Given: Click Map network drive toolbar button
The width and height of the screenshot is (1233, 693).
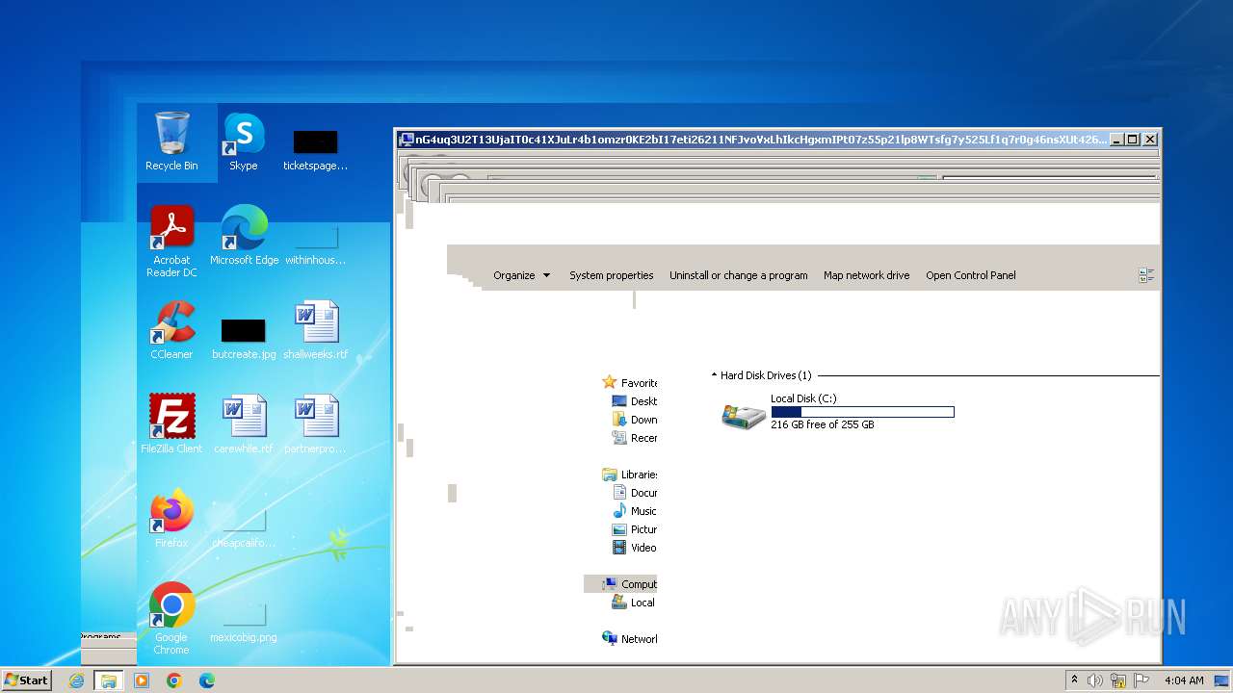Looking at the screenshot, I should 866,275.
